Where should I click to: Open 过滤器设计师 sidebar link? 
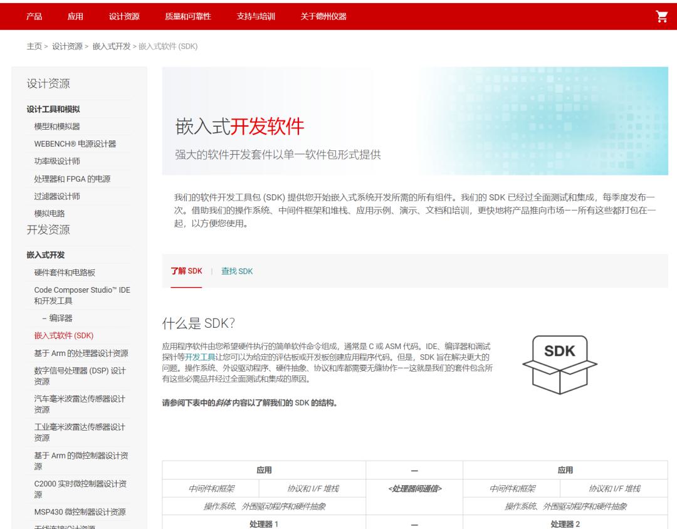(57, 196)
